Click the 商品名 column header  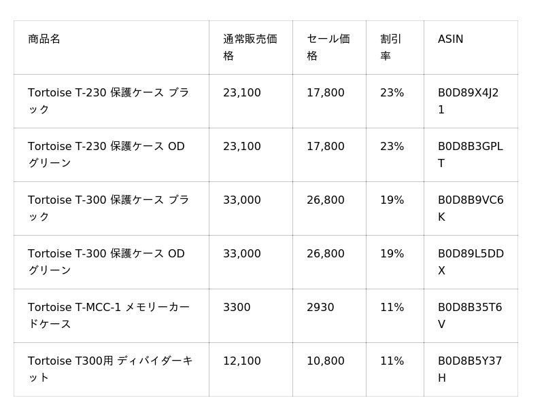coord(44,39)
